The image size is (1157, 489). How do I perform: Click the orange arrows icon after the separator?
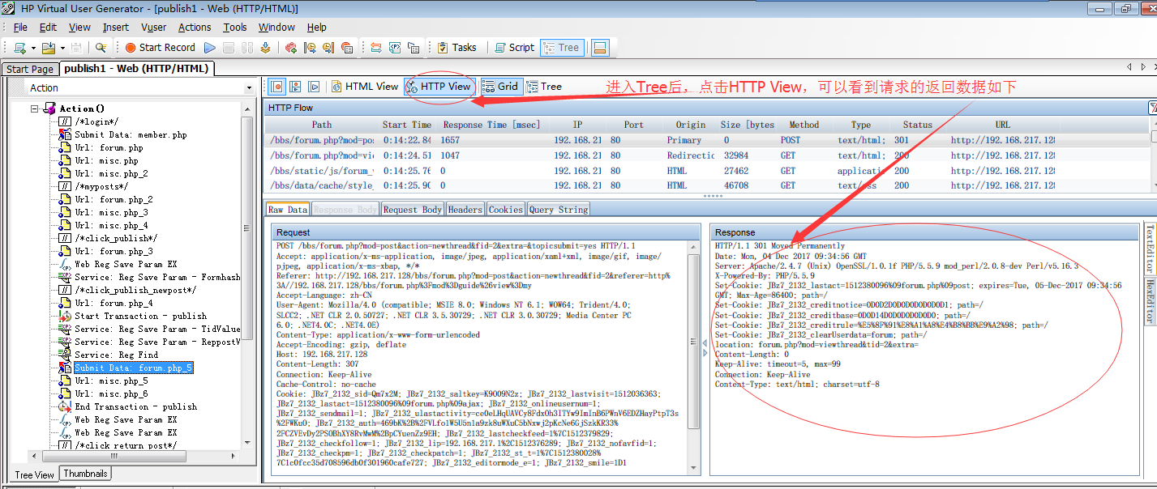376,48
